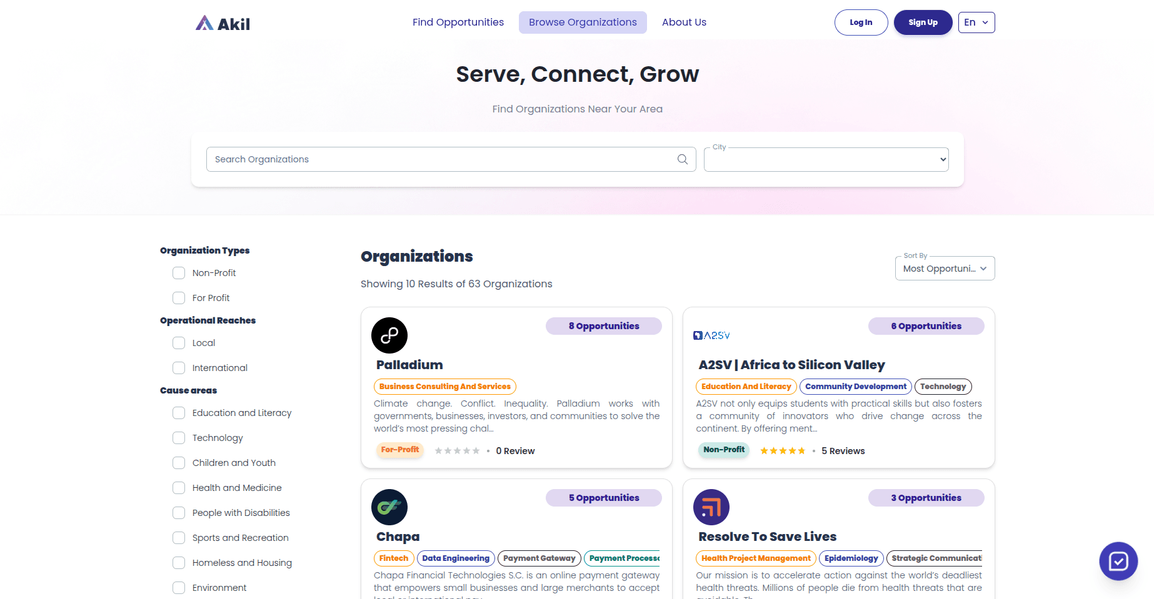This screenshot has width=1154, height=599.
Task: Click the Resolve To Save Lives logo
Action: coord(711,507)
